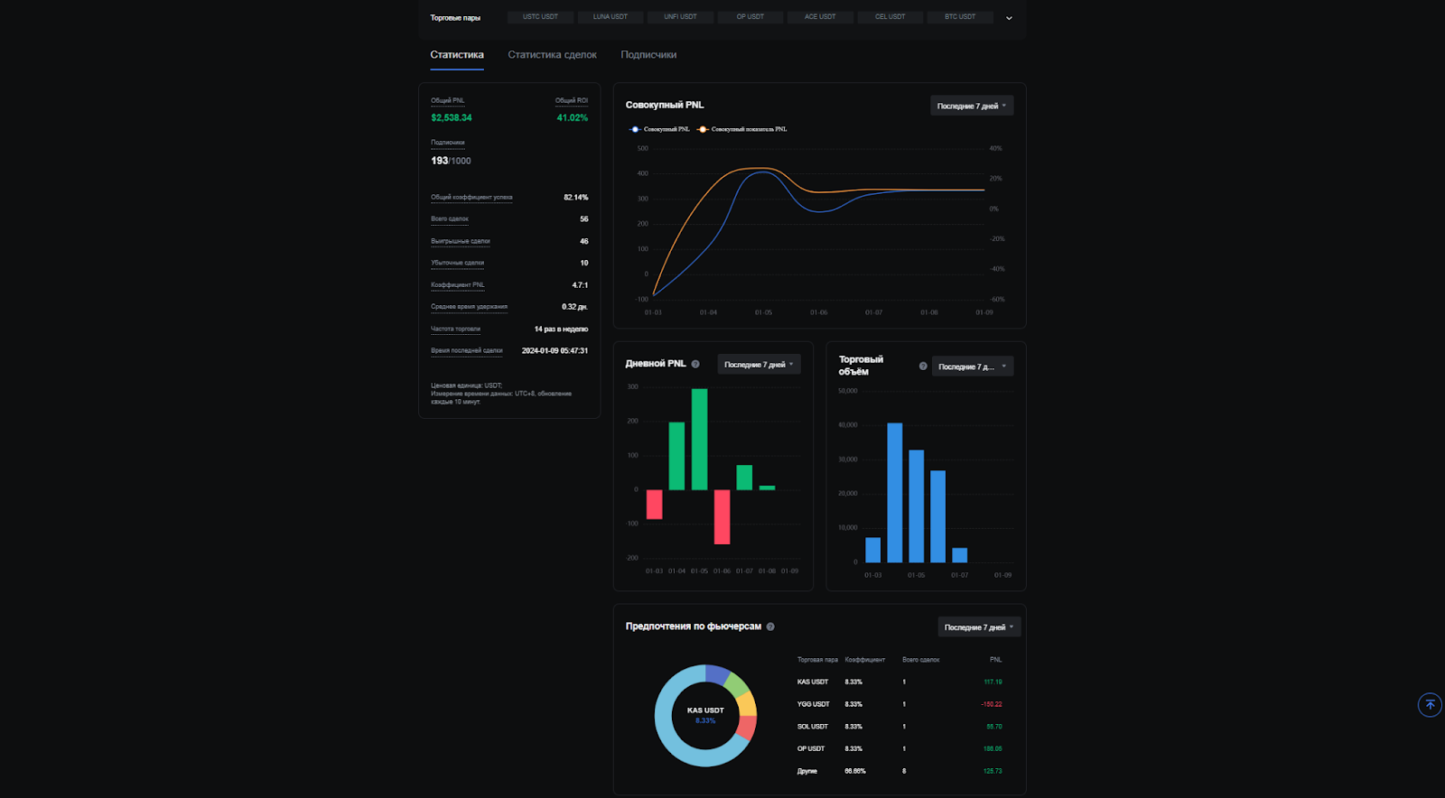Open the Подписчики tab
The image size is (1445, 798).
pos(648,55)
